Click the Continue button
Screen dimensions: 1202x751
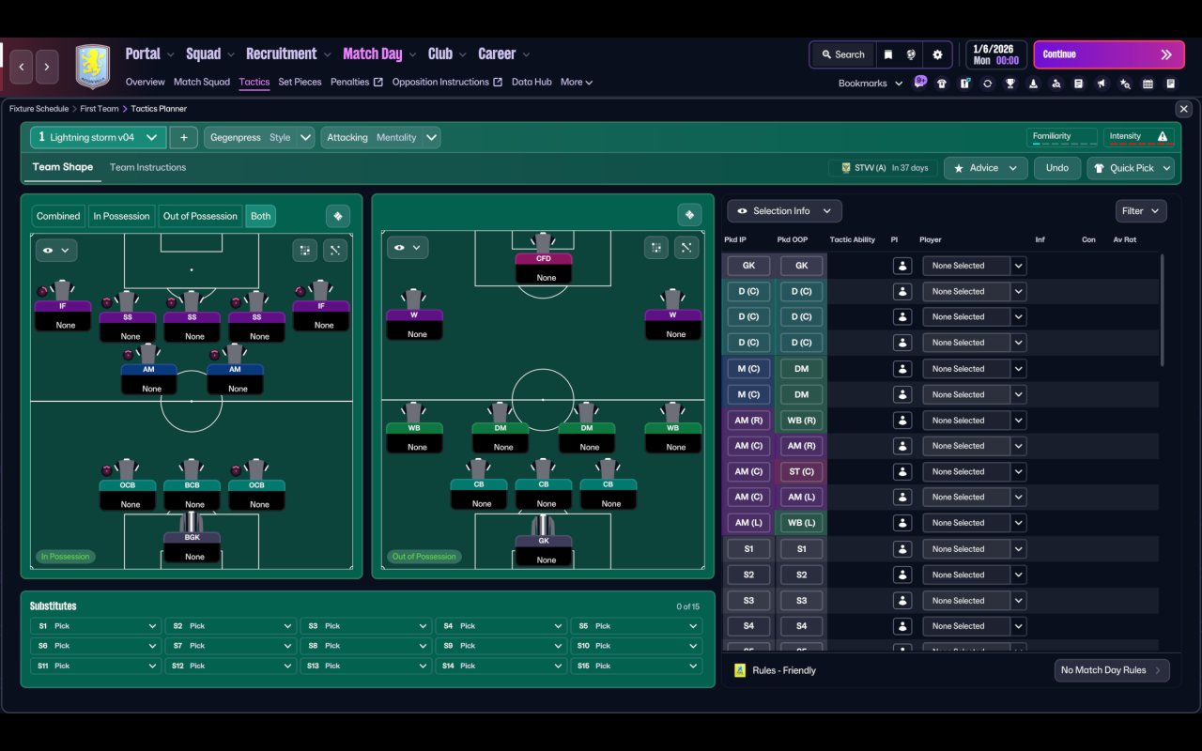[x=1109, y=54]
